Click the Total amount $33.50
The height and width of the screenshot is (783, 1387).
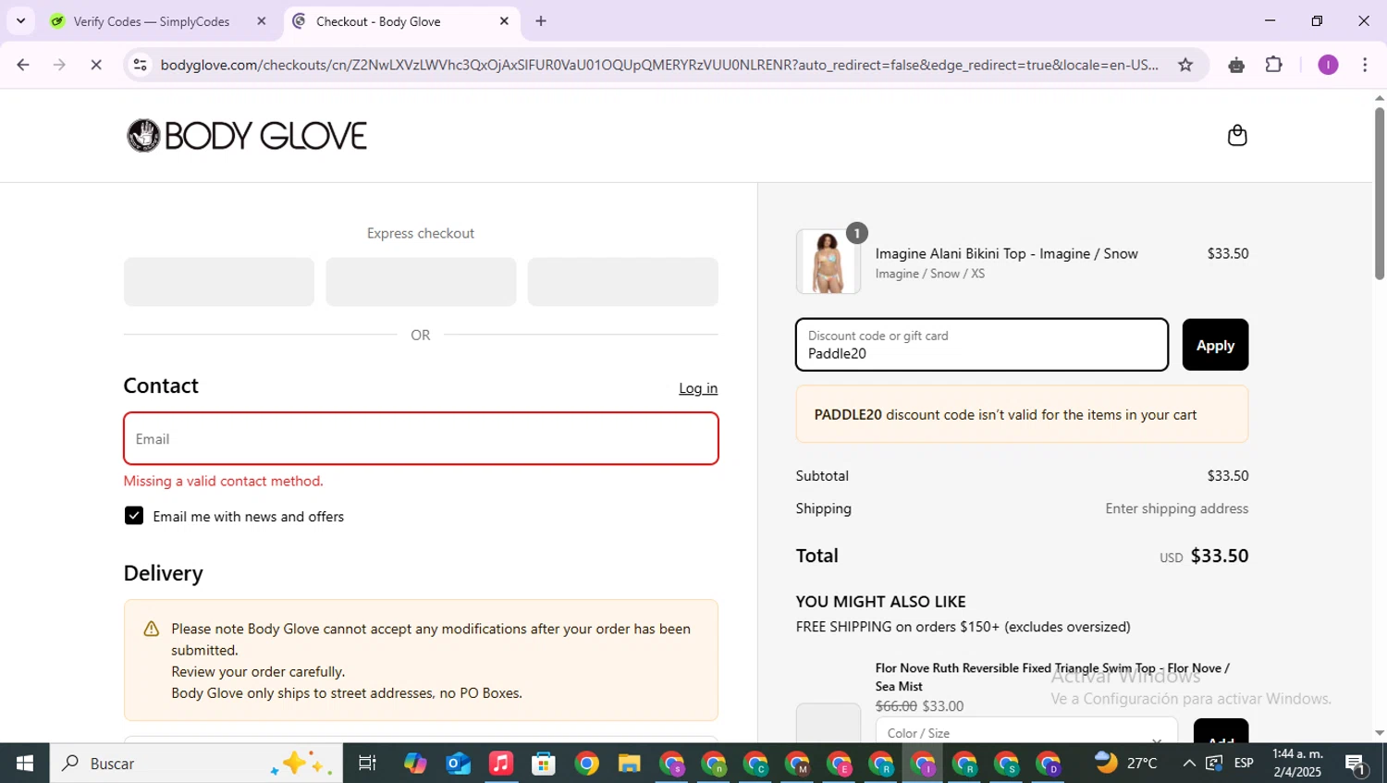point(1219,556)
